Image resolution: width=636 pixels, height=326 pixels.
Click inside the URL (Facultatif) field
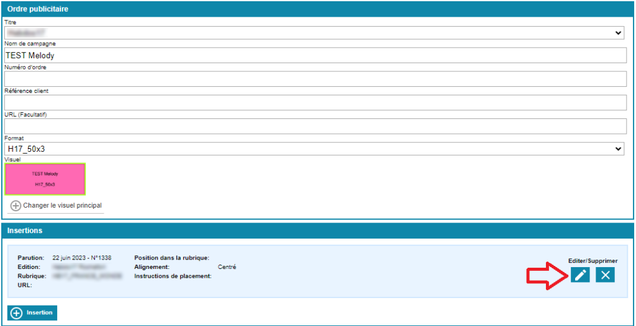(x=316, y=126)
